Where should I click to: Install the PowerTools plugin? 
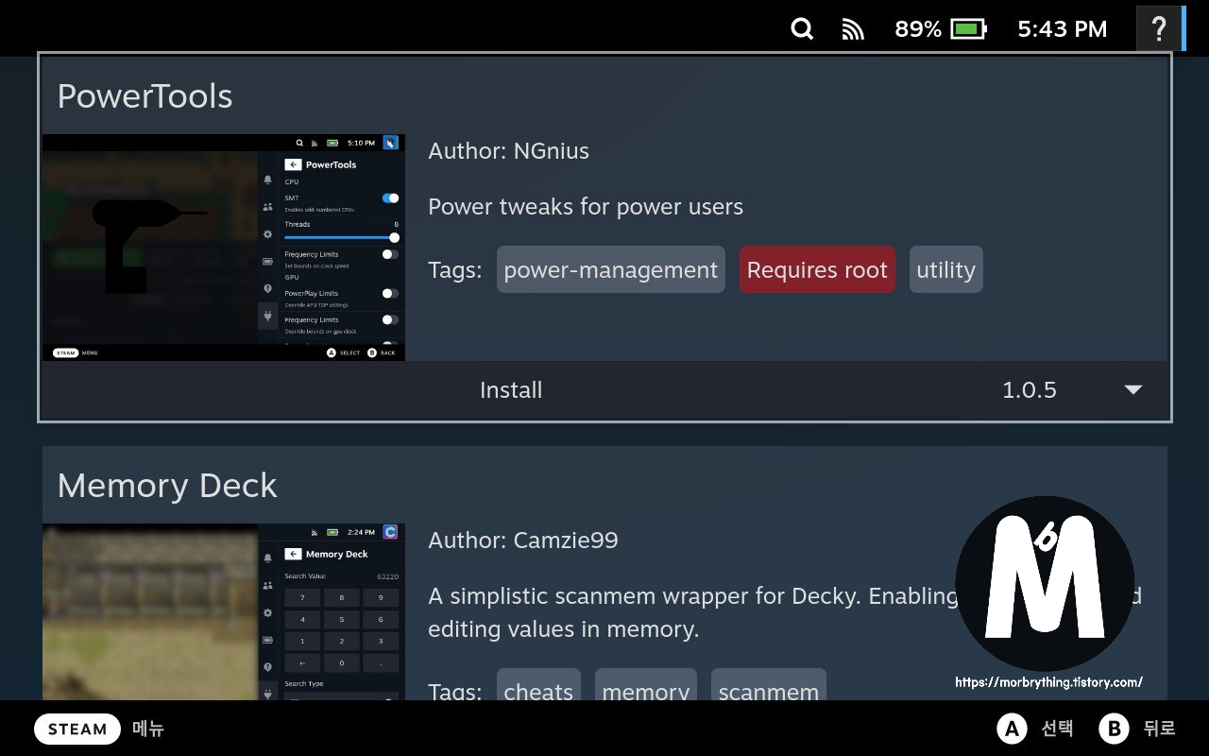(x=511, y=390)
